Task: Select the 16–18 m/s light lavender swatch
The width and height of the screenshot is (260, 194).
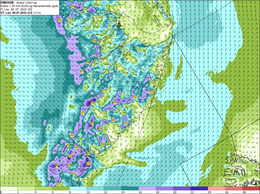Action: point(147,189)
